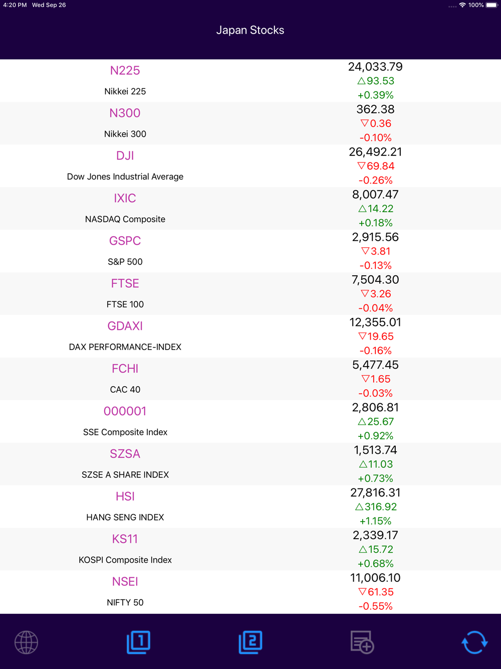Open the N225 ticker symbol
This screenshot has height=669, width=501.
point(125,71)
